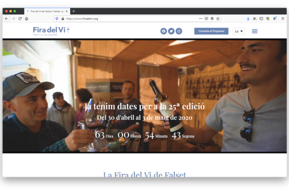Open the site hamburger navigation menu

tap(255, 31)
